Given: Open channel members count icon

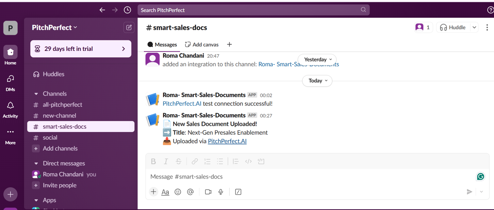Looking at the screenshot, I should click(423, 27).
